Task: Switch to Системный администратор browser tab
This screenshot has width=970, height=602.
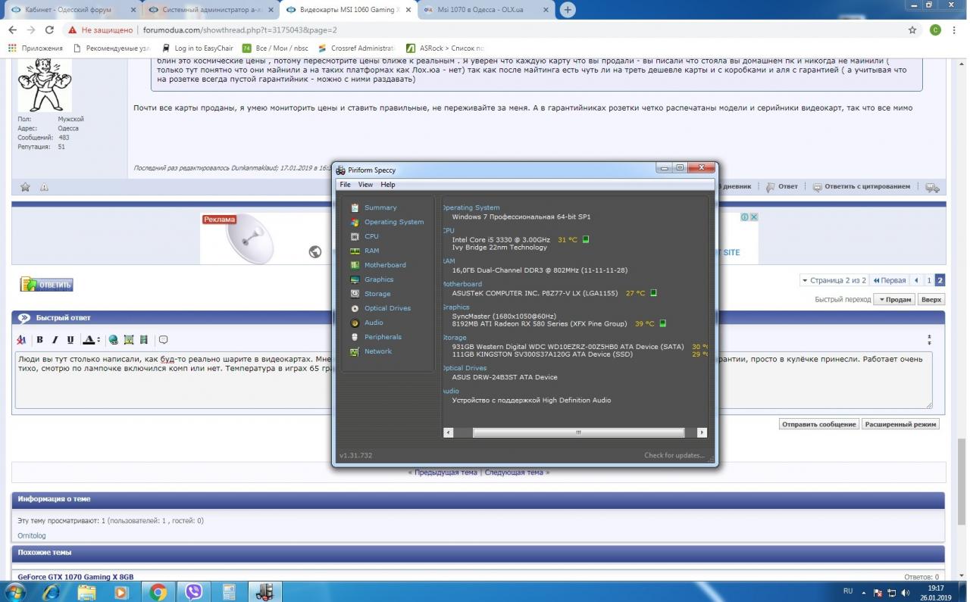Action: 211,10
